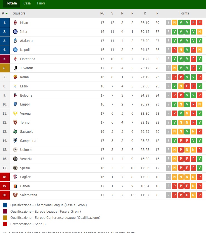The width and height of the screenshot is (206, 233).
Task: Sort table by the # position column
Action: 5,13
